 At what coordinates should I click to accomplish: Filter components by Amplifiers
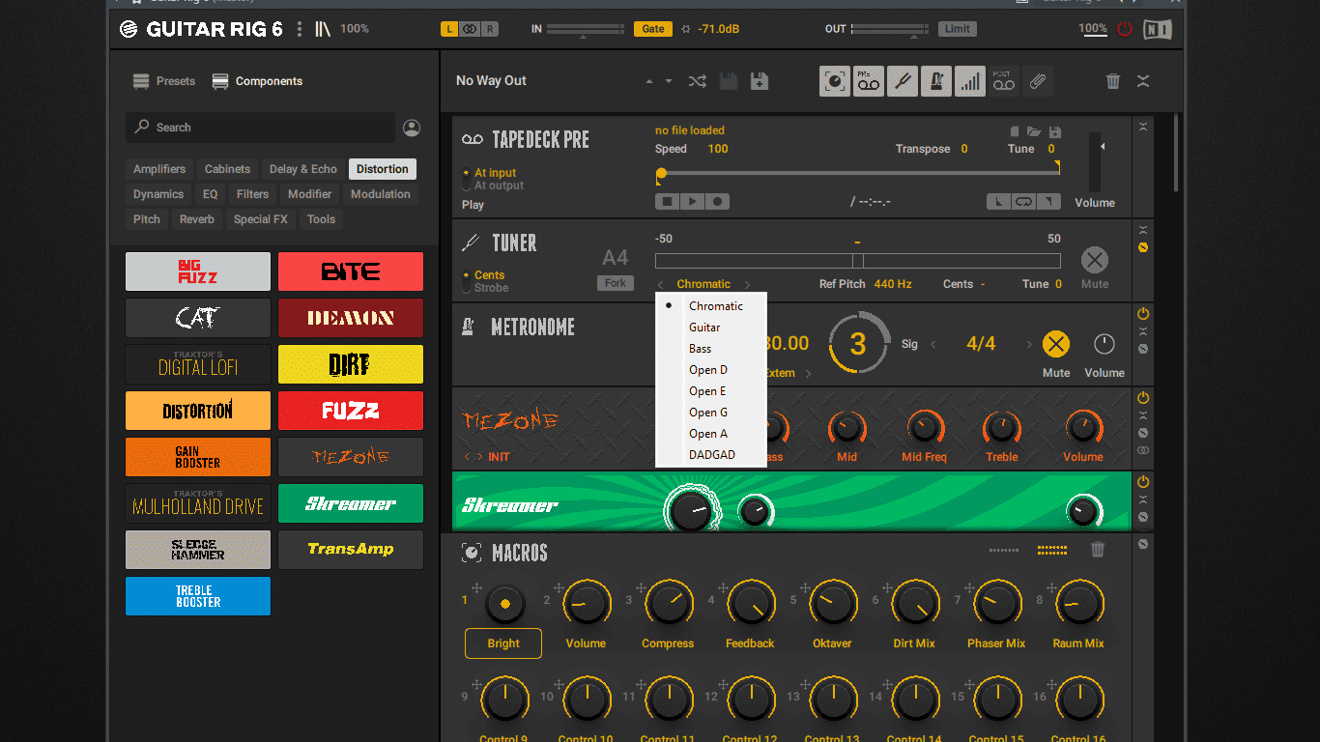(x=159, y=169)
